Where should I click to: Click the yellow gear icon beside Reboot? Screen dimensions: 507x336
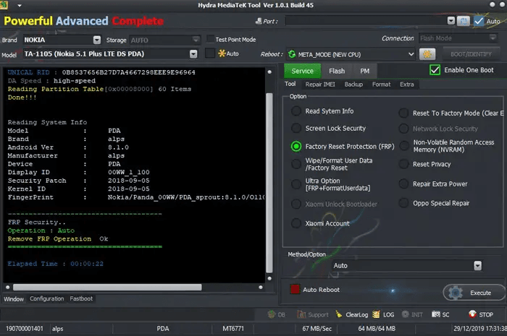[x=427, y=54]
